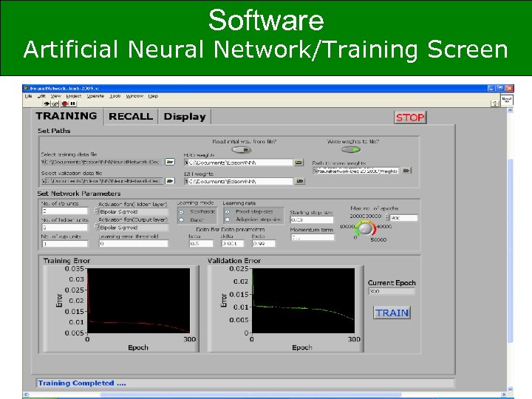Click the Validation Error graph plot area
Screen dimensions: 532x399
click(x=304, y=301)
